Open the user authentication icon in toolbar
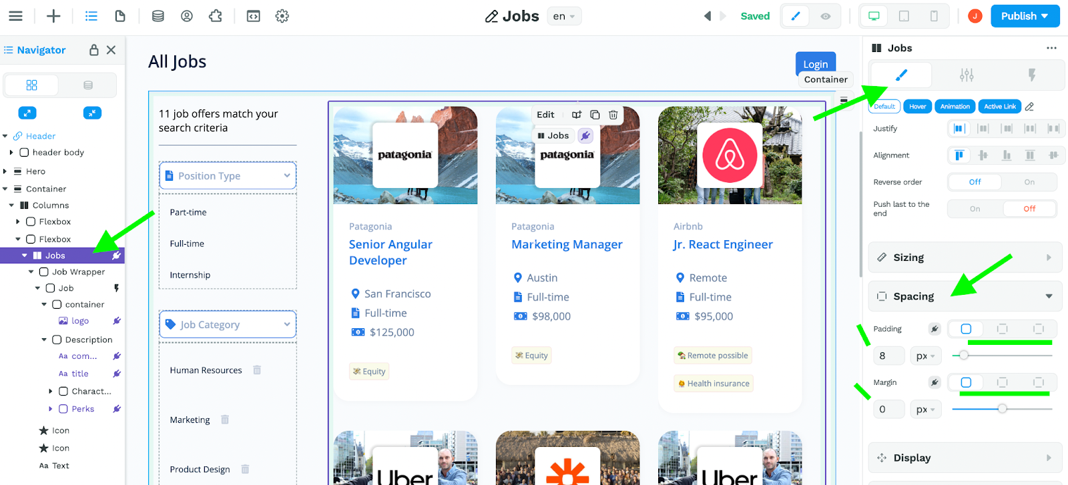This screenshot has width=1068, height=485. 187,16
